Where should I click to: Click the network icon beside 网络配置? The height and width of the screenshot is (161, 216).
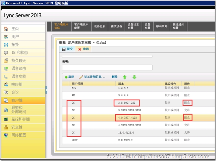(x=6, y=135)
